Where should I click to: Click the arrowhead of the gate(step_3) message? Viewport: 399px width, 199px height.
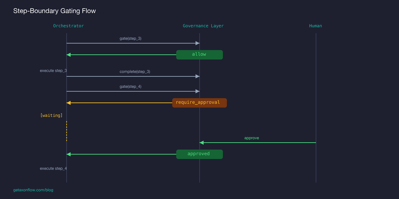(198, 43)
